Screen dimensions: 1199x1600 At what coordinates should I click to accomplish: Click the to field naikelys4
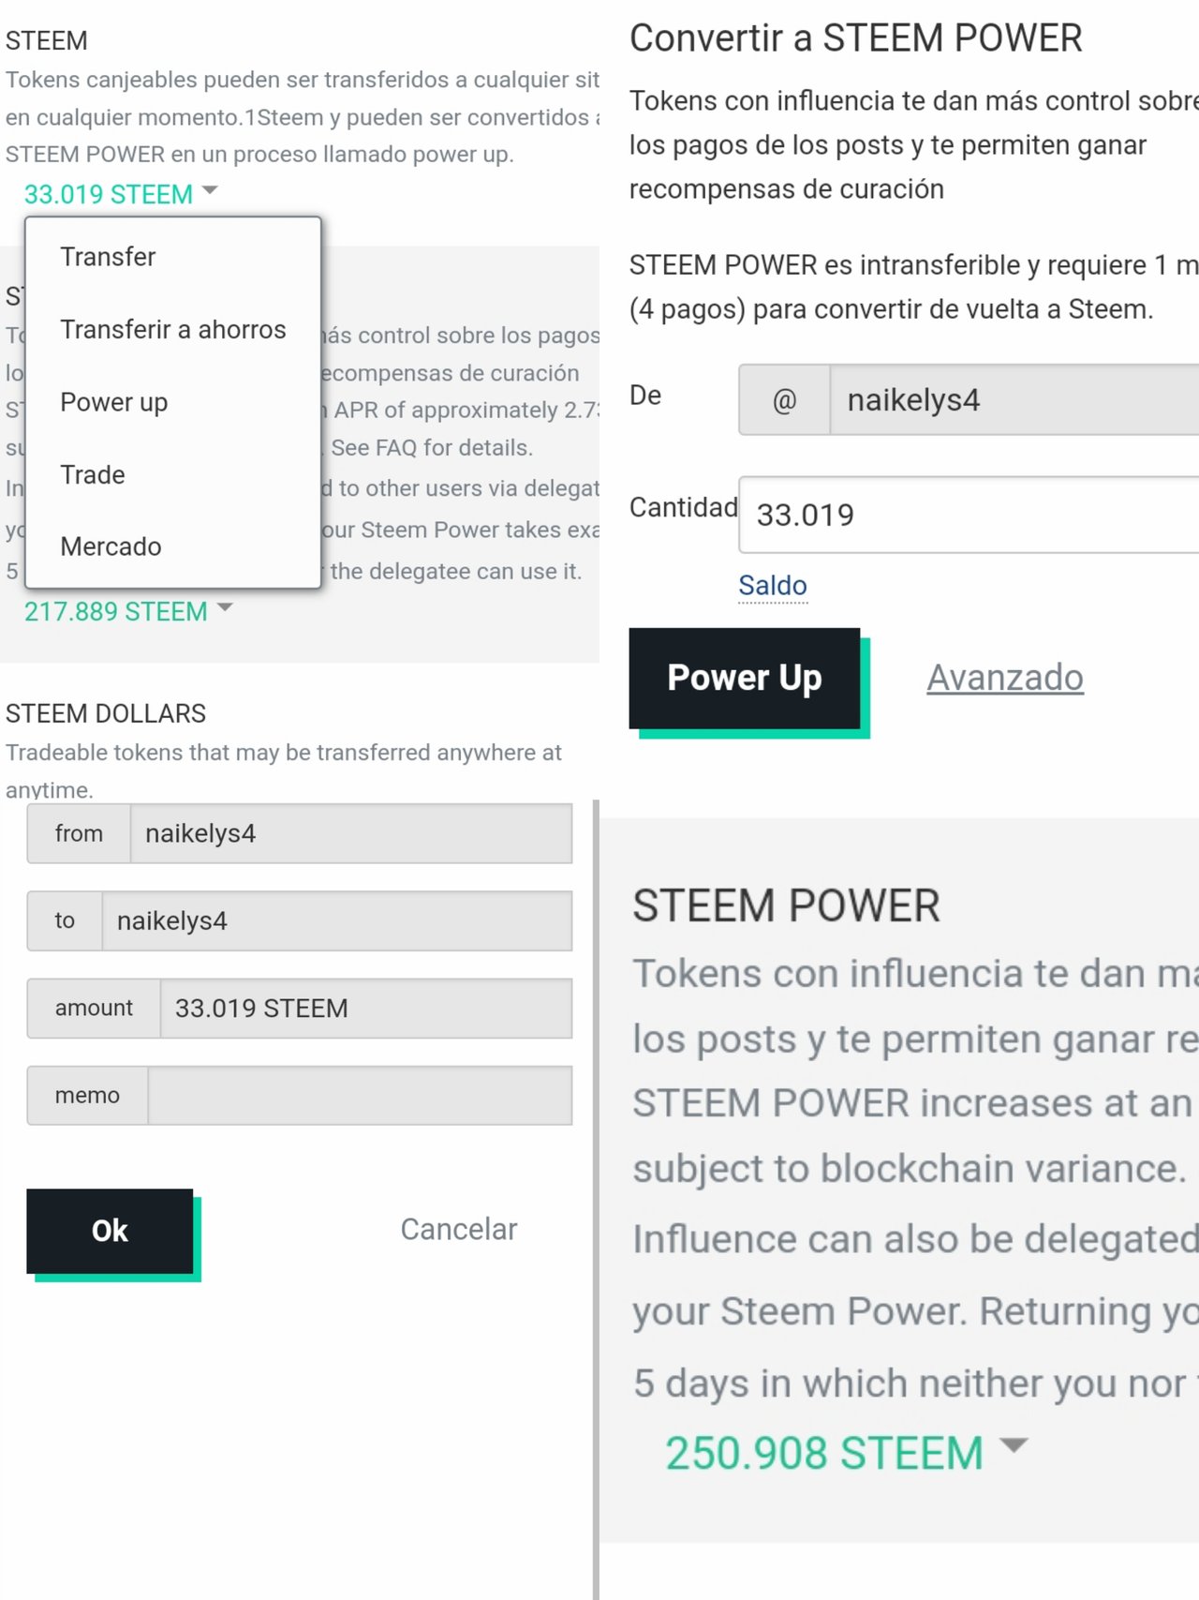(337, 920)
